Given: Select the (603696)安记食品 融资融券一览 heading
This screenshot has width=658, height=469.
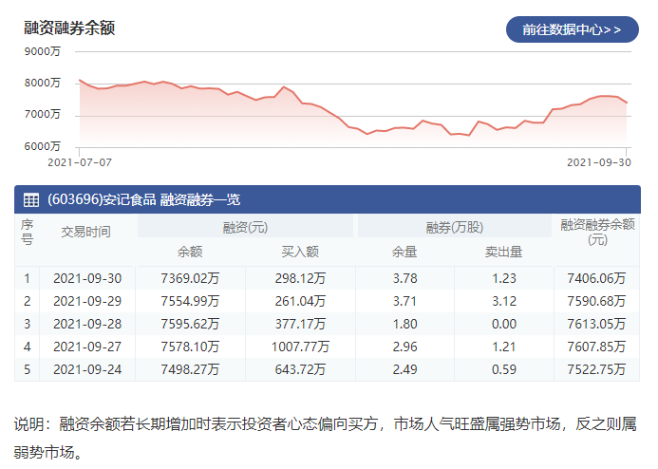Looking at the screenshot, I should tap(144, 199).
